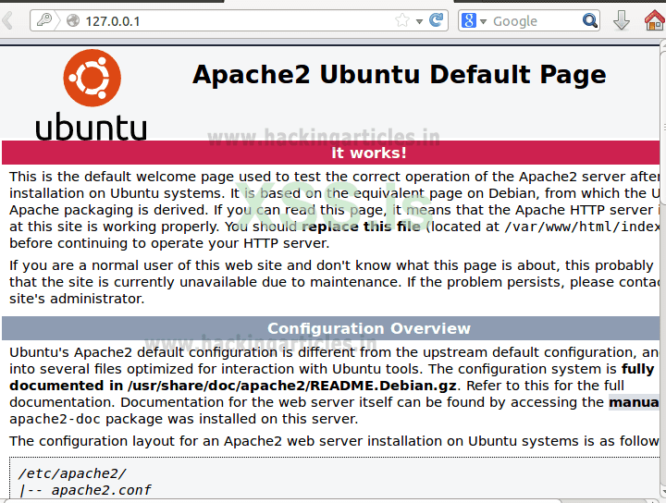Click the Configuration Overview heading
Viewport: 666px width, 503px height.
pos(369,328)
